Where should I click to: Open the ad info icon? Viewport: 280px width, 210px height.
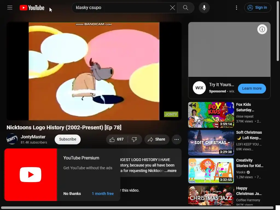(x=262, y=29)
